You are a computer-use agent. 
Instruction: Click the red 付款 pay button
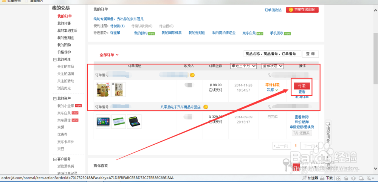click(302, 86)
